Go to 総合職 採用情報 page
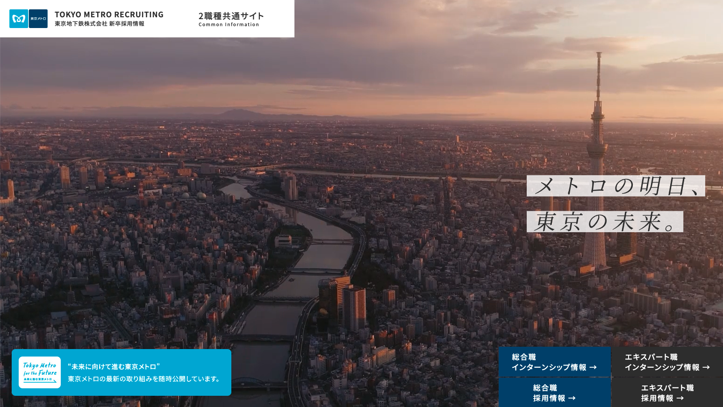Image resolution: width=723 pixels, height=407 pixels. [x=549, y=393]
